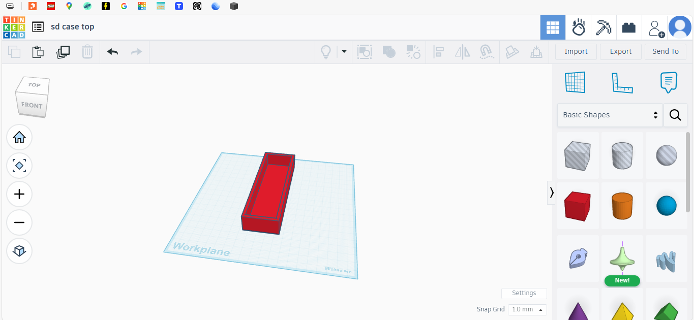Click the Duplicate and repeat icon
Screen dimensions: 694x320
[63, 51]
